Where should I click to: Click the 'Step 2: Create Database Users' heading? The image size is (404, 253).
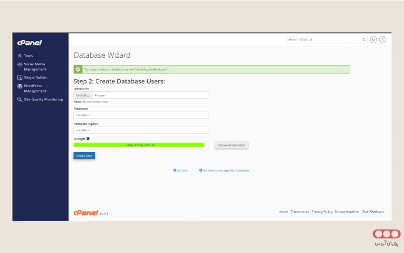tap(119, 81)
